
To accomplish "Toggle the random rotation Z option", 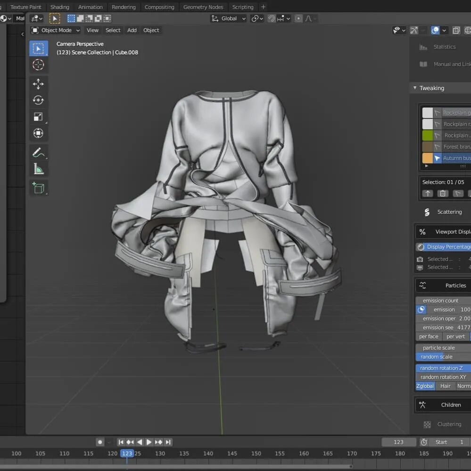I will [442, 368].
